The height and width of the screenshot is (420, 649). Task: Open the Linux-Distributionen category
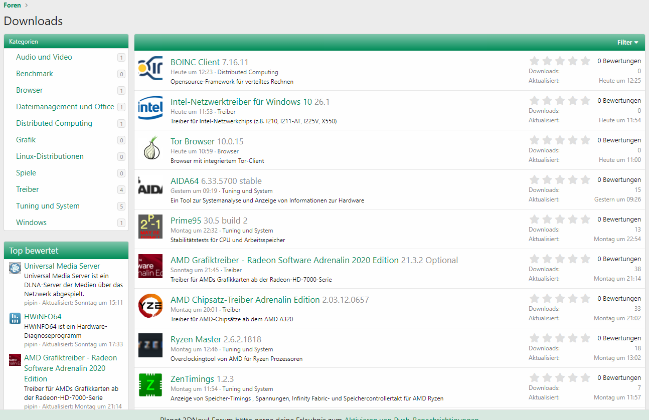[50, 156]
